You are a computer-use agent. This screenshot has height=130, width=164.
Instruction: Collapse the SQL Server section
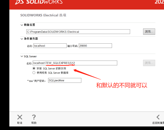coord(22,56)
